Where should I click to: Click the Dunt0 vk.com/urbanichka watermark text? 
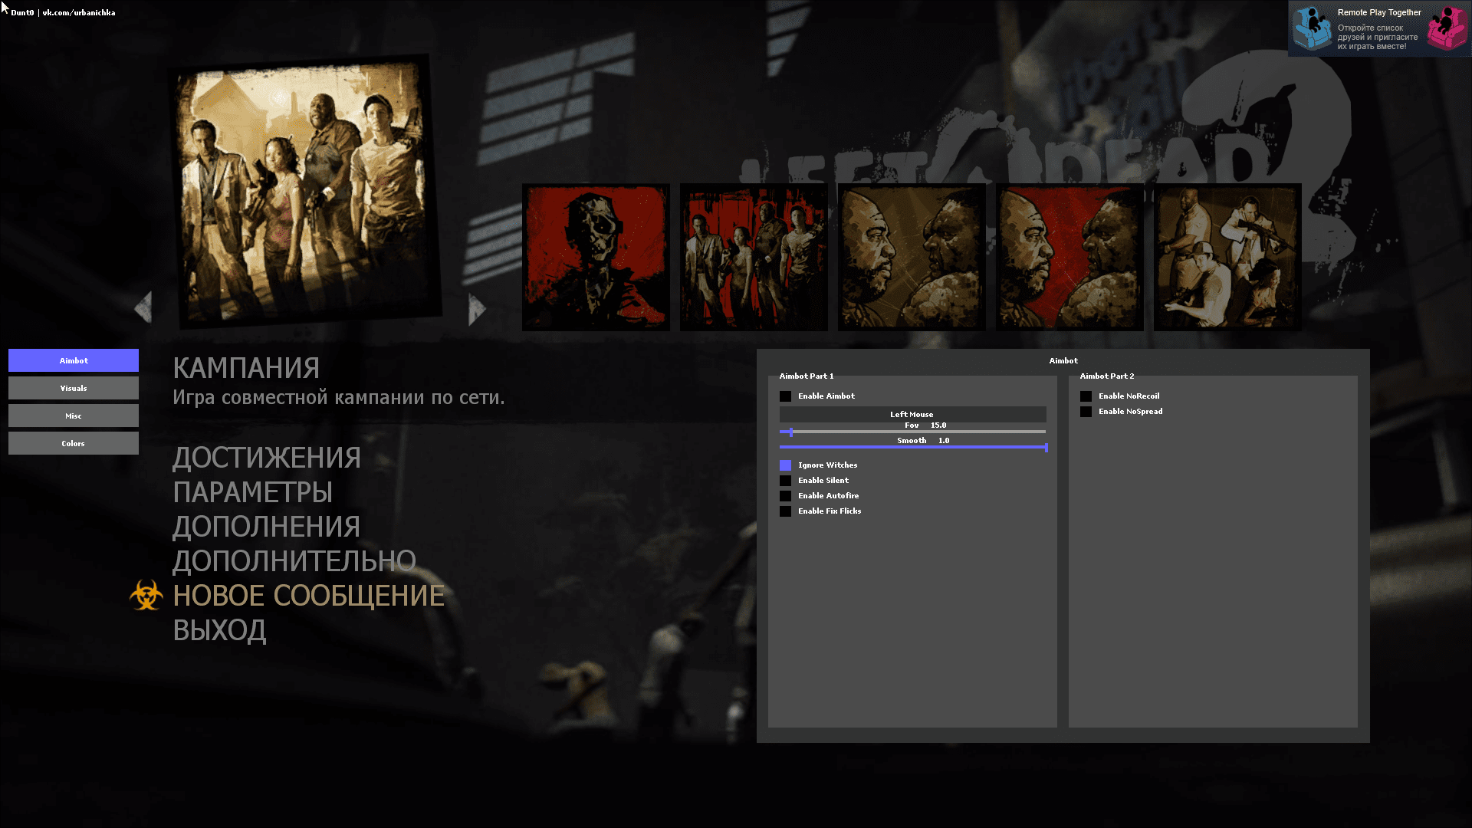tap(63, 12)
